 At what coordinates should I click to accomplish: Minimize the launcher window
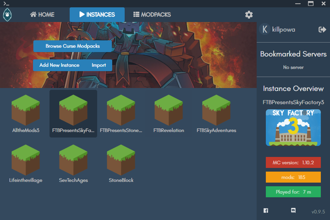(298, 4)
